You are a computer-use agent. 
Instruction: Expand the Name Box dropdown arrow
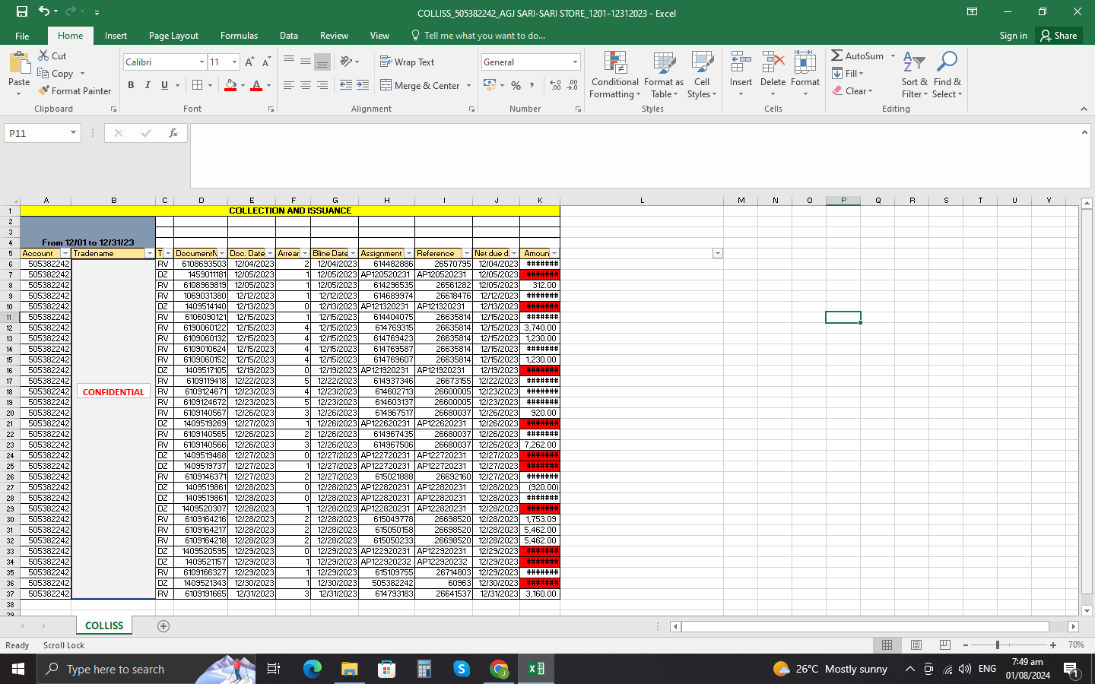click(x=73, y=133)
